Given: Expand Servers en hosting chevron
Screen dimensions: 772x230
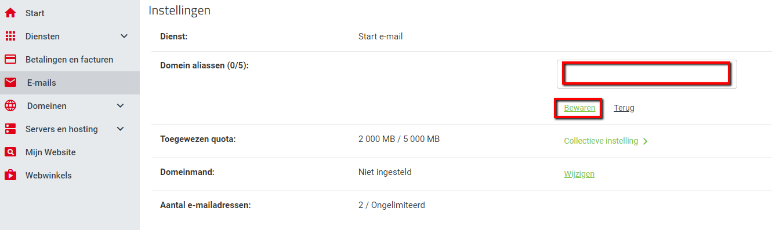Looking at the screenshot, I should pyautogui.click(x=120, y=129).
